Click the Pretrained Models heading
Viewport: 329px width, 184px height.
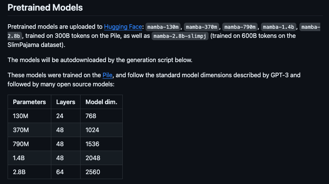(x=45, y=8)
